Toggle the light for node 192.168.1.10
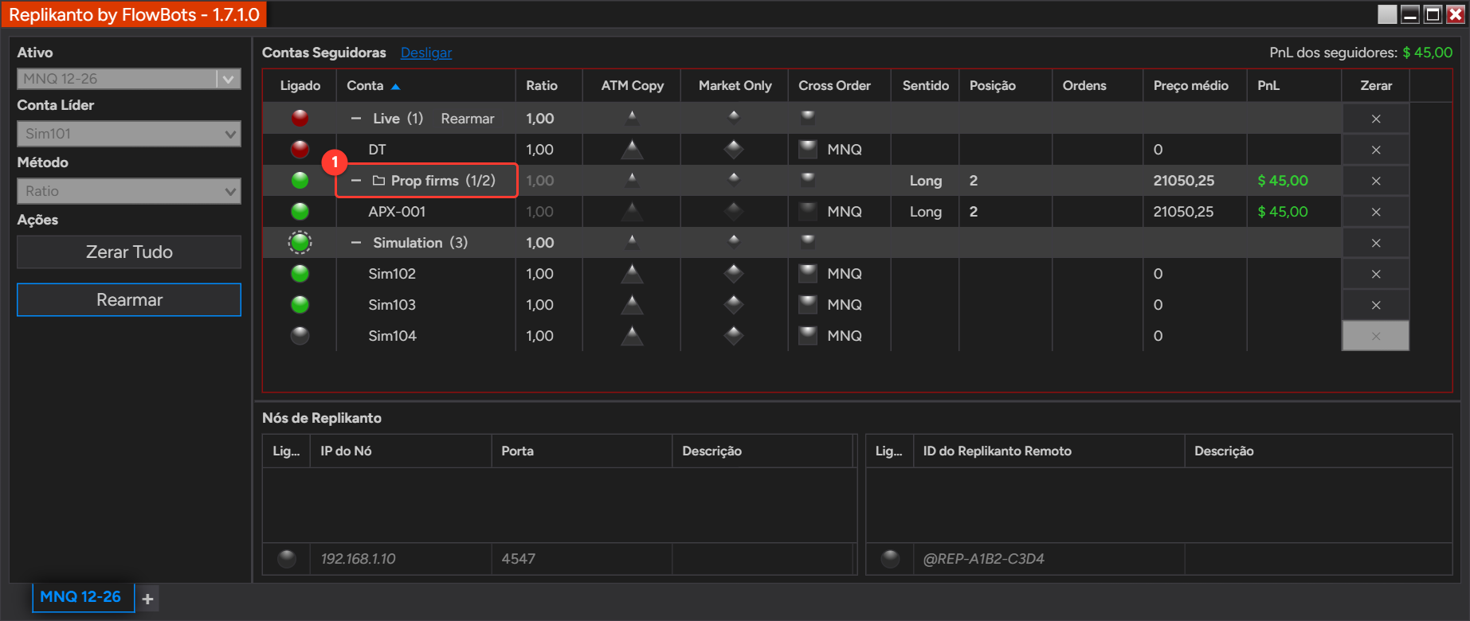Screen dimensions: 1470x621 287,559
